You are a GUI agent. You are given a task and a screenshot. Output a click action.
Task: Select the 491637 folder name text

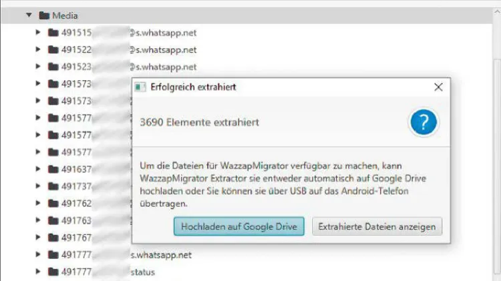coord(76,170)
